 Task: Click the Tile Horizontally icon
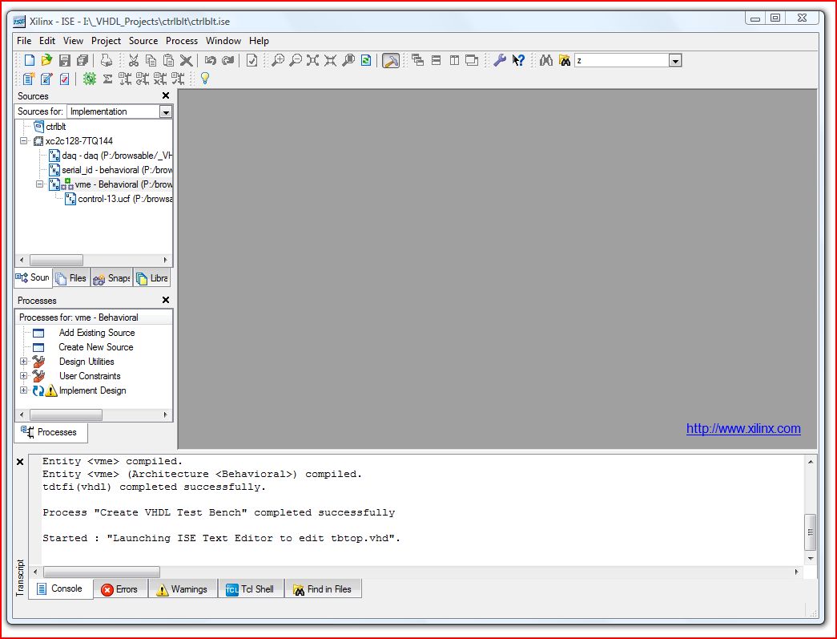(x=436, y=60)
